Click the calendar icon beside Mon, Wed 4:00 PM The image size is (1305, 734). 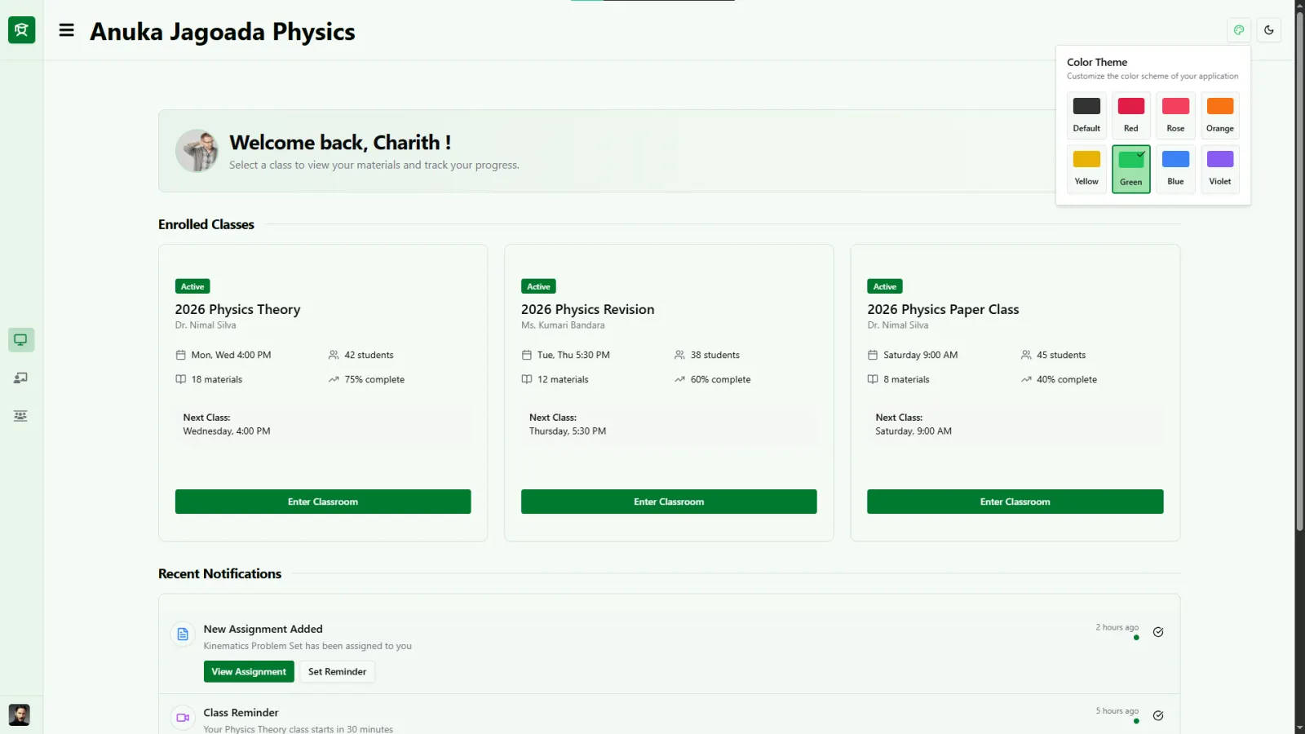[181, 355]
